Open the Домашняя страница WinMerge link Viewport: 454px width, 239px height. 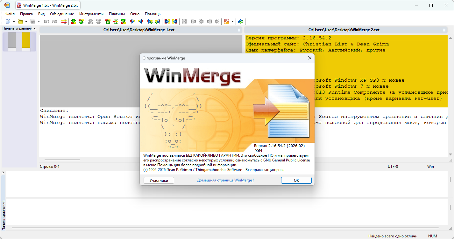coord(225,180)
